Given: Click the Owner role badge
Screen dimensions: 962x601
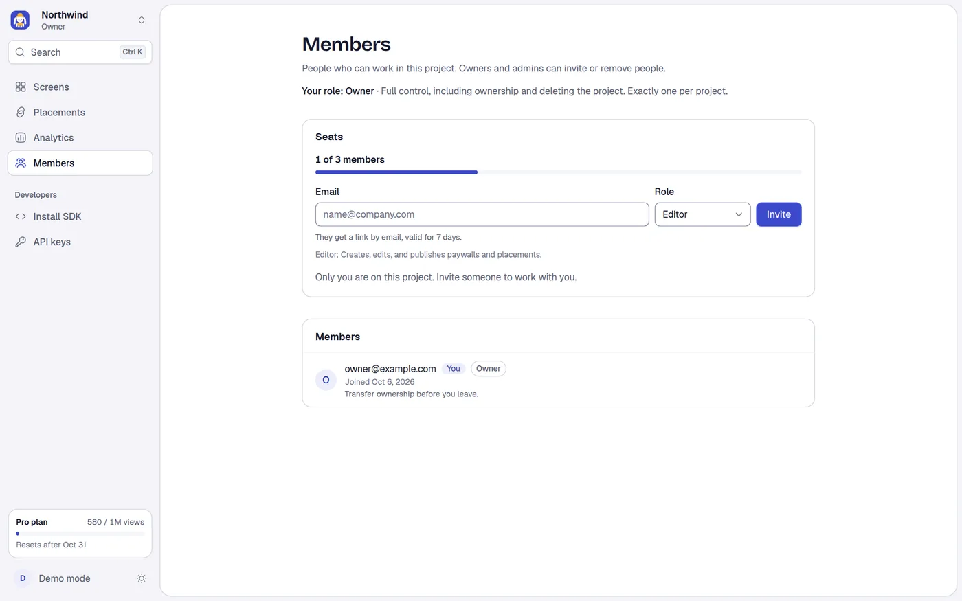Looking at the screenshot, I should pyautogui.click(x=489, y=369).
